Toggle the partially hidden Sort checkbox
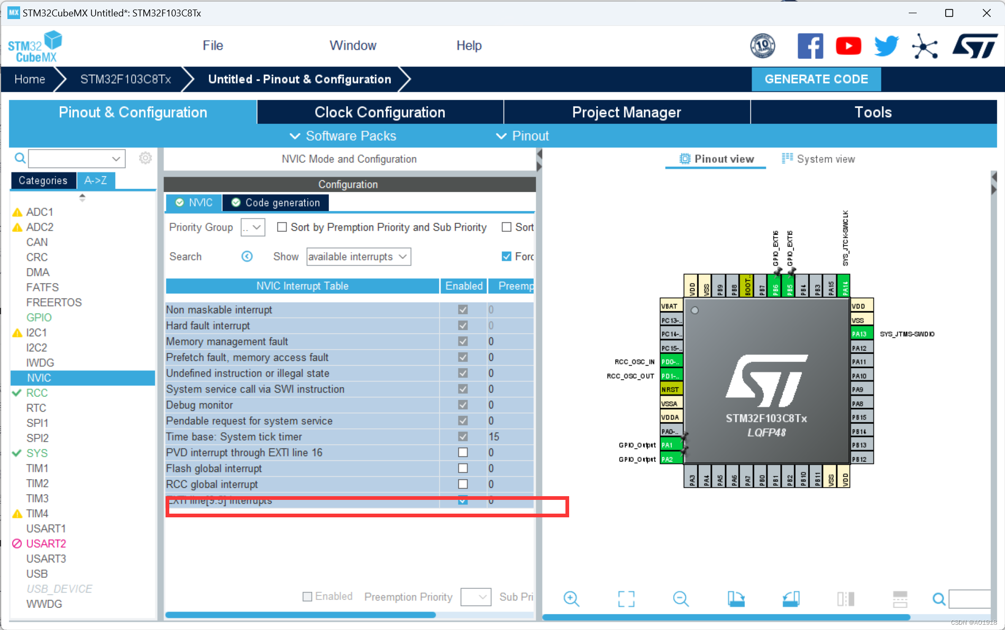This screenshot has width=1005, height=630. pyautogui.click(x=506, y=227)
